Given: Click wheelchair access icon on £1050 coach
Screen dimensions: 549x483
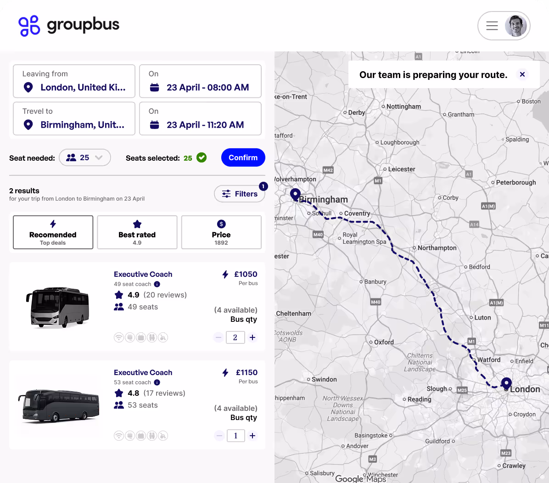Looking at the screenshot, I should tap(163, 337).
